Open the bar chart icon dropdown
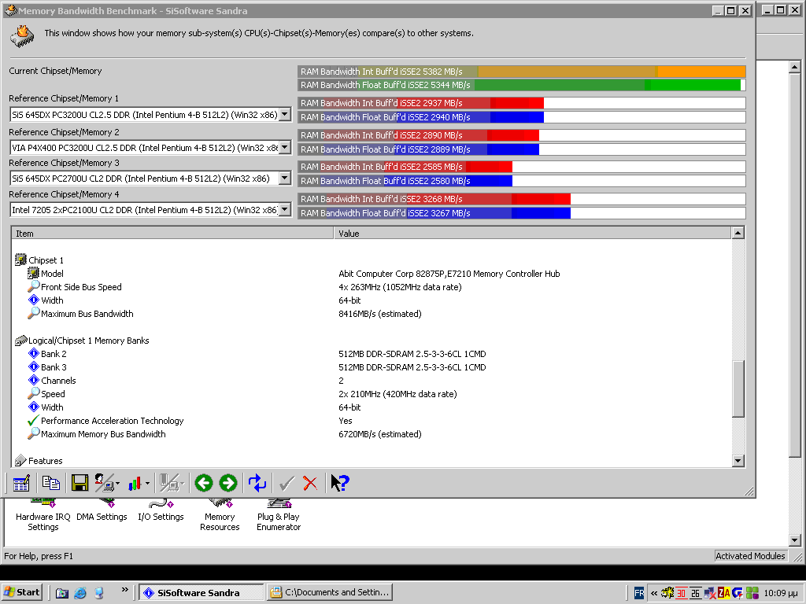This screenshot has height=604, width=806. pos(146,483)
